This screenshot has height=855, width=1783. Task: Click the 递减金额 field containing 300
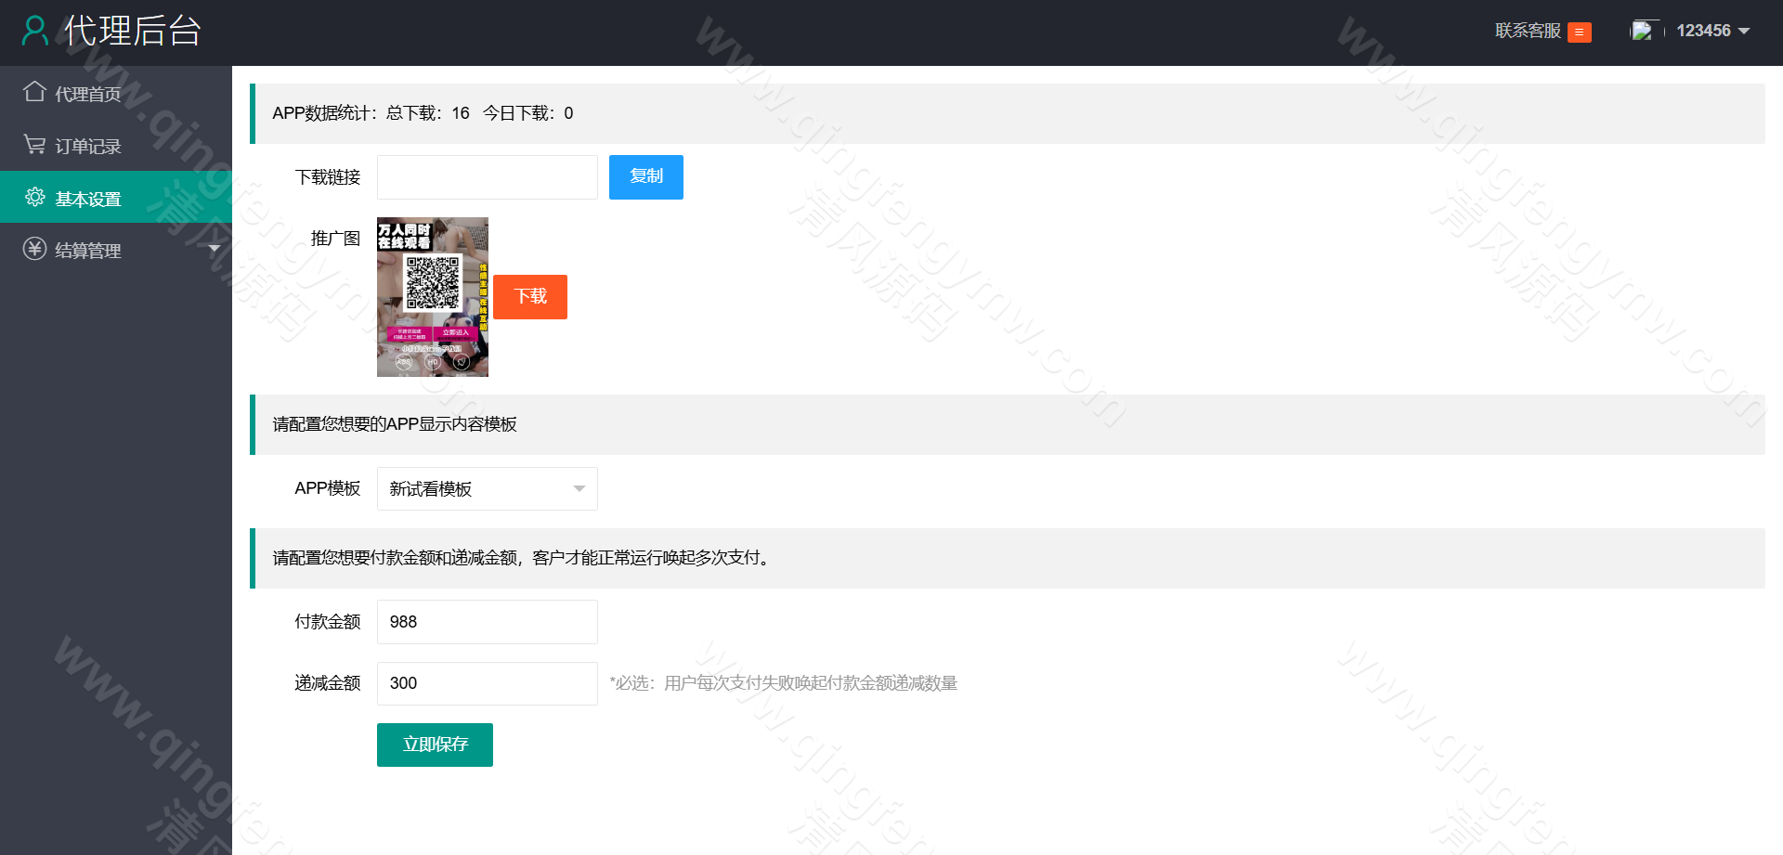(487, 683)
